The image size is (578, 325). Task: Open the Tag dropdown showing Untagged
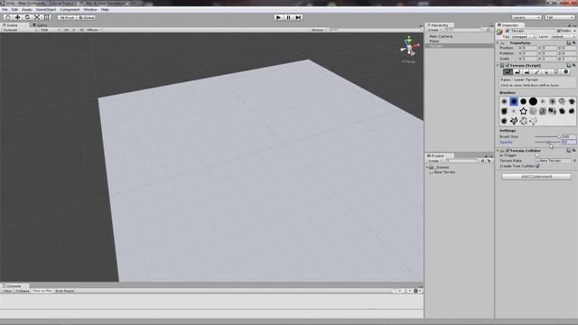pos(524,37)
